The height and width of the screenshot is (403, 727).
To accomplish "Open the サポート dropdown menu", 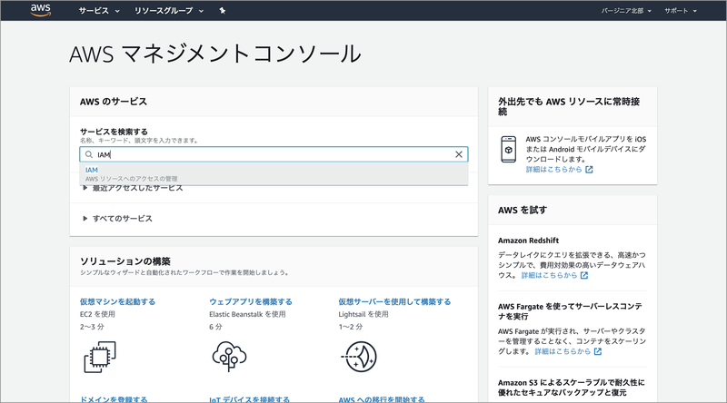I will point(680,11).
